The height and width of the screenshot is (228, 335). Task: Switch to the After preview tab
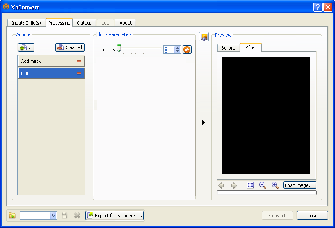coord(251,47)
